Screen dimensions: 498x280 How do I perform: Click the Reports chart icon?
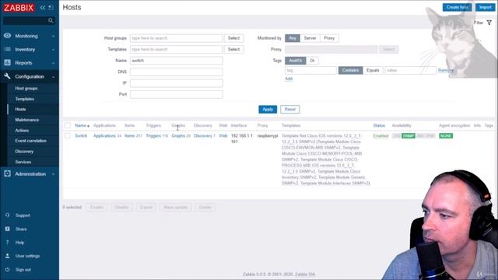[x=7, y=62]
